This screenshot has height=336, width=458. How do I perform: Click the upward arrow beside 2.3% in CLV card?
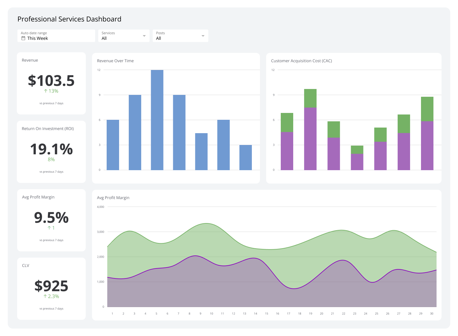45,296
